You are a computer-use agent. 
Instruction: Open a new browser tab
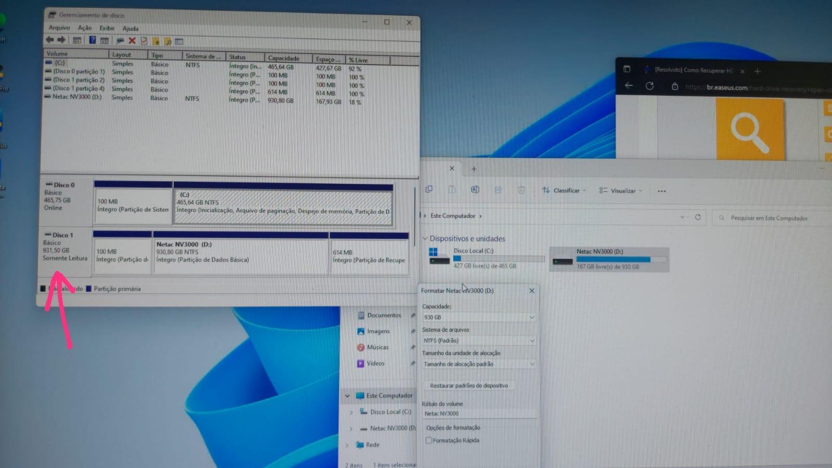pyautogui.click(x=758, y=71)
